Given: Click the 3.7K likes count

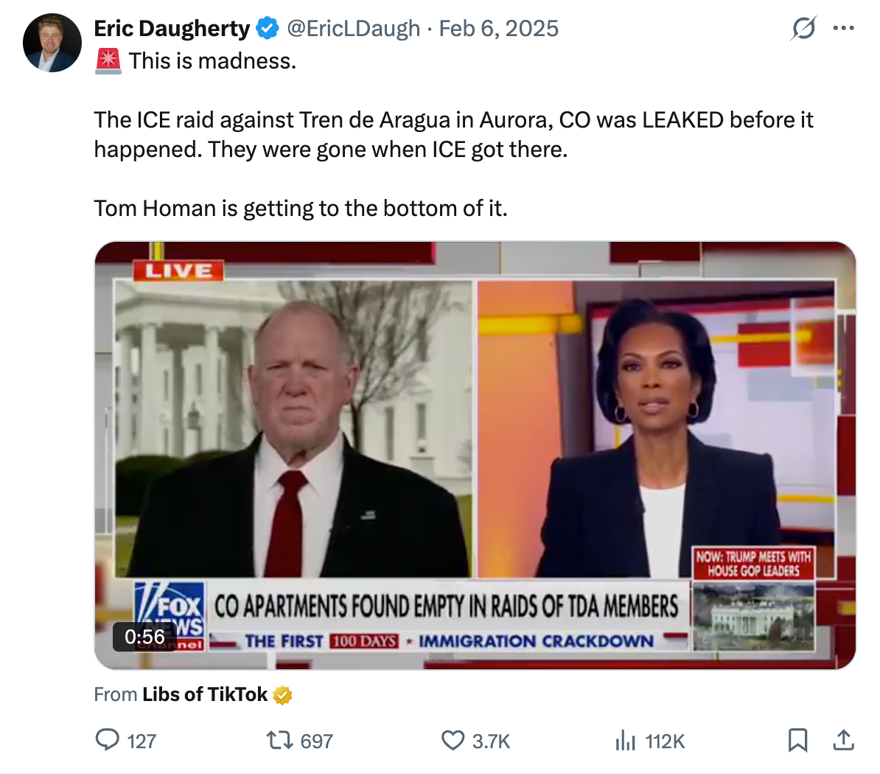Looking at the screenshot, I should click(x=491, y=742).
